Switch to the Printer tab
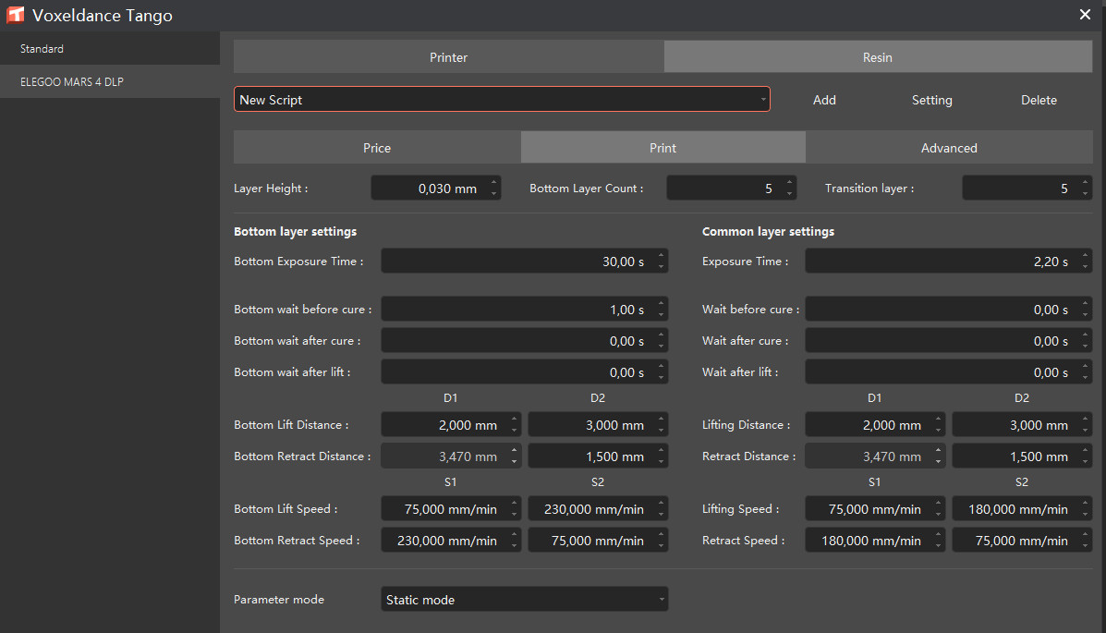The image size is (1106, 633). point(448,57)
